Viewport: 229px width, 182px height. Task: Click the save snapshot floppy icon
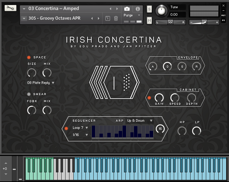click(x=108, y=18)
